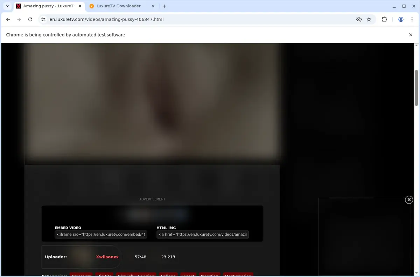Open the tab search dropdown

7,6
